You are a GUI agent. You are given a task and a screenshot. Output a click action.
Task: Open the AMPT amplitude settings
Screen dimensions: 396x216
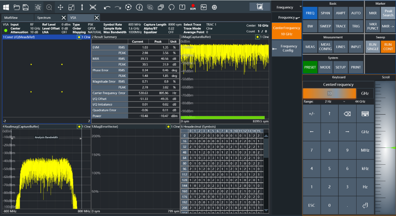(x=340, y=13)
